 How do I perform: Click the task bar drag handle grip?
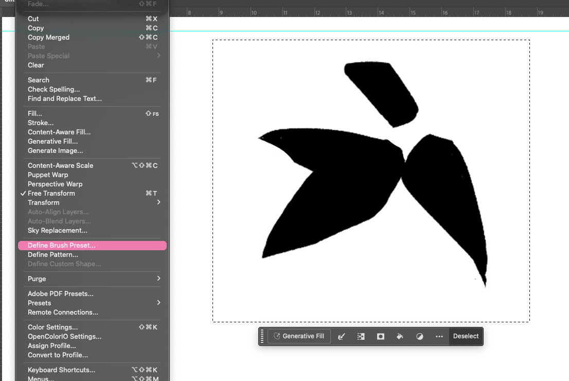(x=262, y=336)
